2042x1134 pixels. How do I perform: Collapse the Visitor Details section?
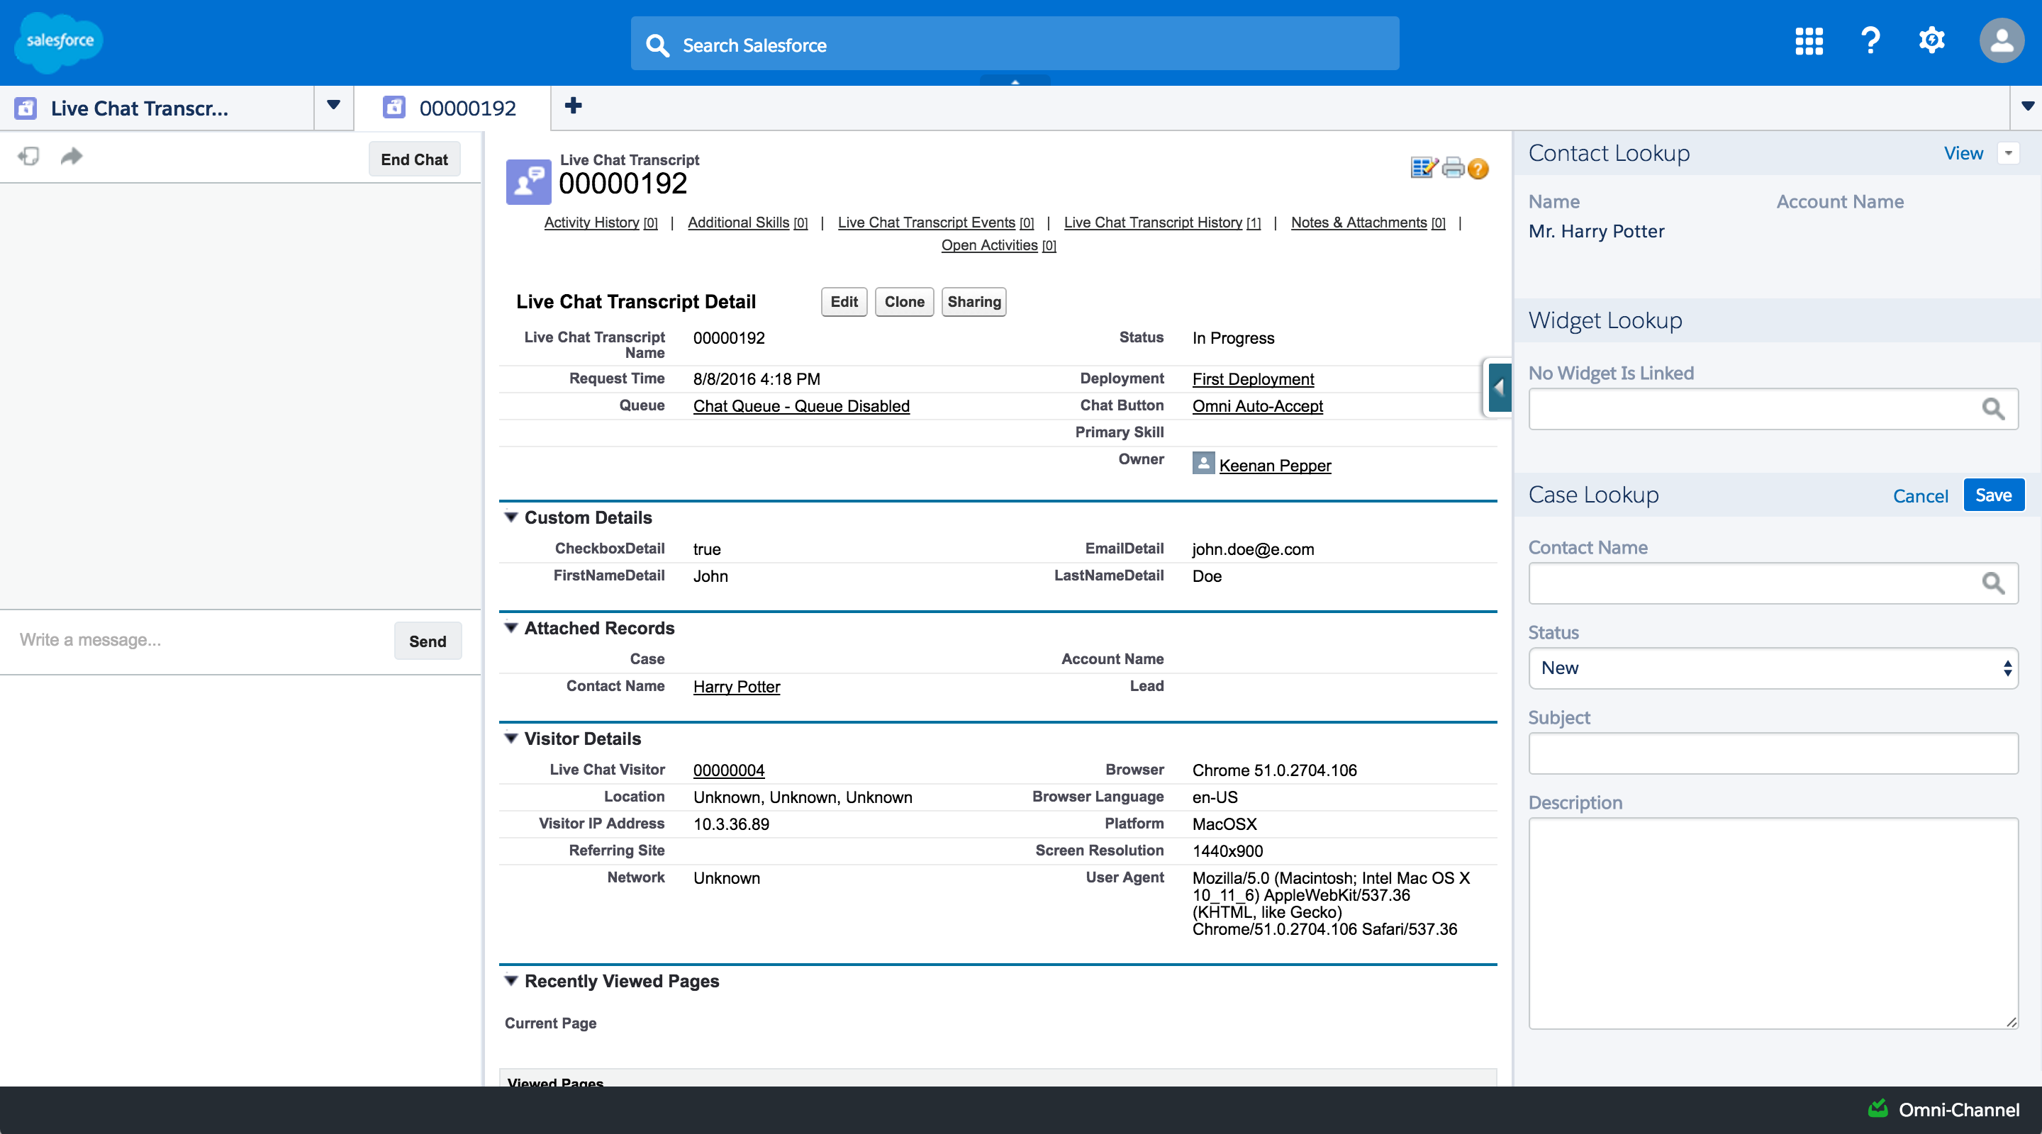point(511,739)
